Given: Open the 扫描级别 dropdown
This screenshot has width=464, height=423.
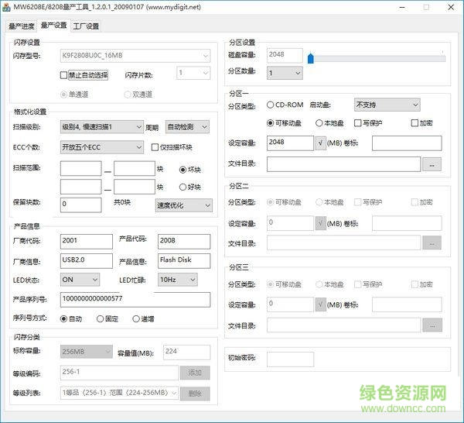Looking at the screenshot, I should click(x=101, y=127).
